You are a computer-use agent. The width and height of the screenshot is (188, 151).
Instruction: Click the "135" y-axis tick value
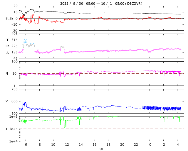(x=14, y=52)
